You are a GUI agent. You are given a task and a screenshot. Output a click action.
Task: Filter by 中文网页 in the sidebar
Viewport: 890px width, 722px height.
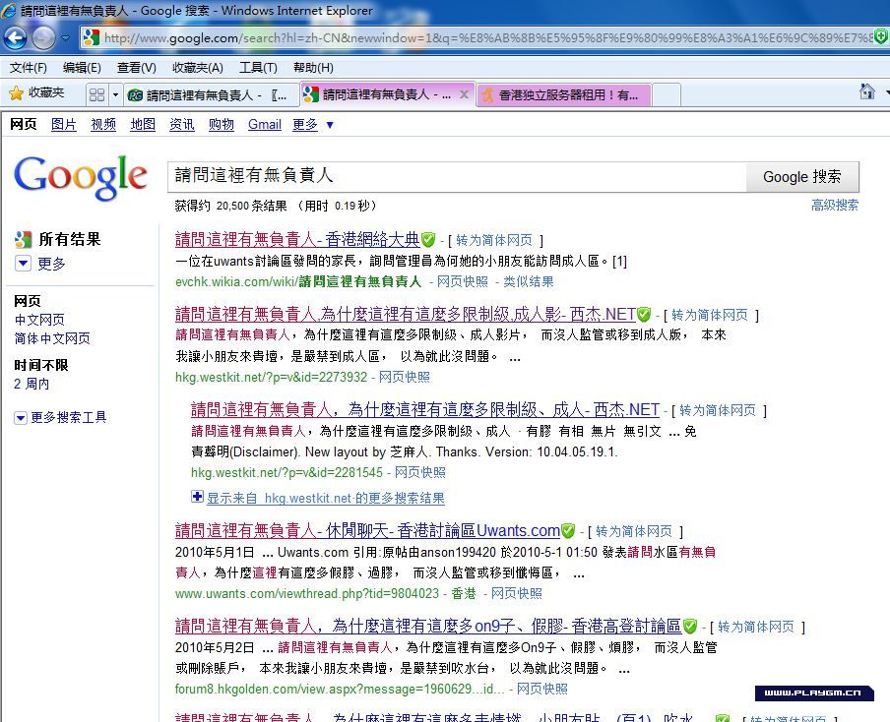click(x=39, y=320)
